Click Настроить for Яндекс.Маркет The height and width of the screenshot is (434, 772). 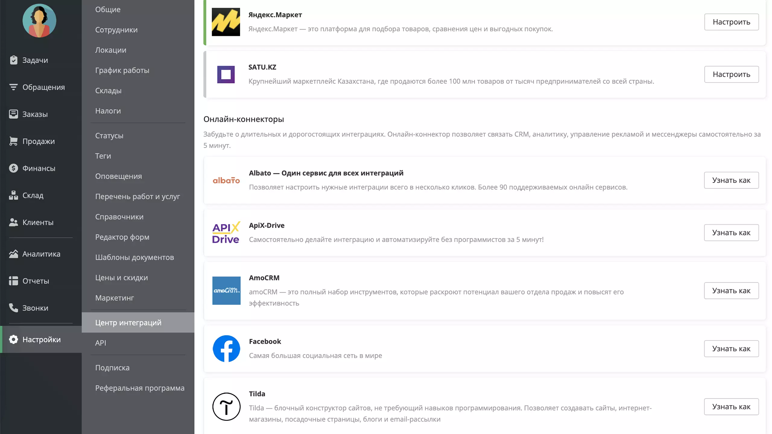pyautogui.click(x=731, y=22)
